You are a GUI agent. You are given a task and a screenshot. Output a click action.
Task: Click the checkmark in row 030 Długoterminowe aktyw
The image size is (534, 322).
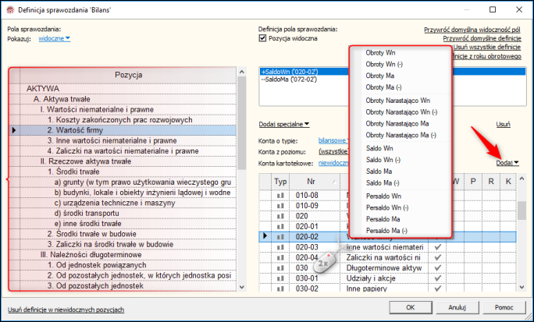point(438,268)
